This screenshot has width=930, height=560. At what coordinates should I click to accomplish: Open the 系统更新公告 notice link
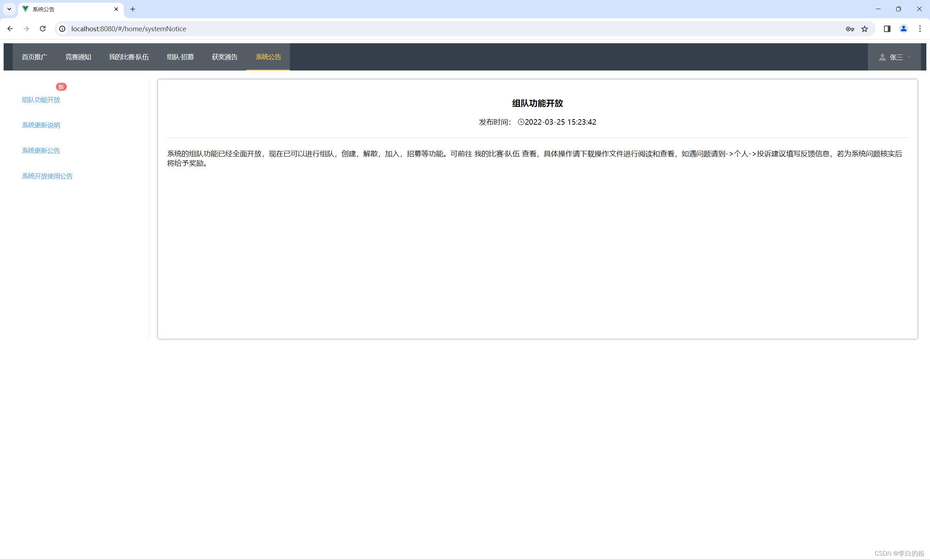click(41, 150)
